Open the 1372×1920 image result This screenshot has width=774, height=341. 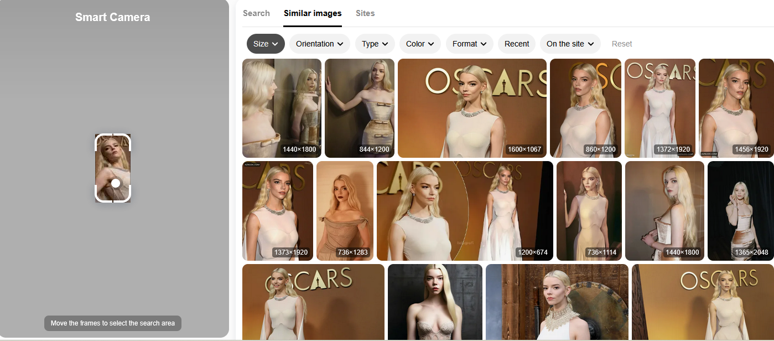tap(660, 108)
